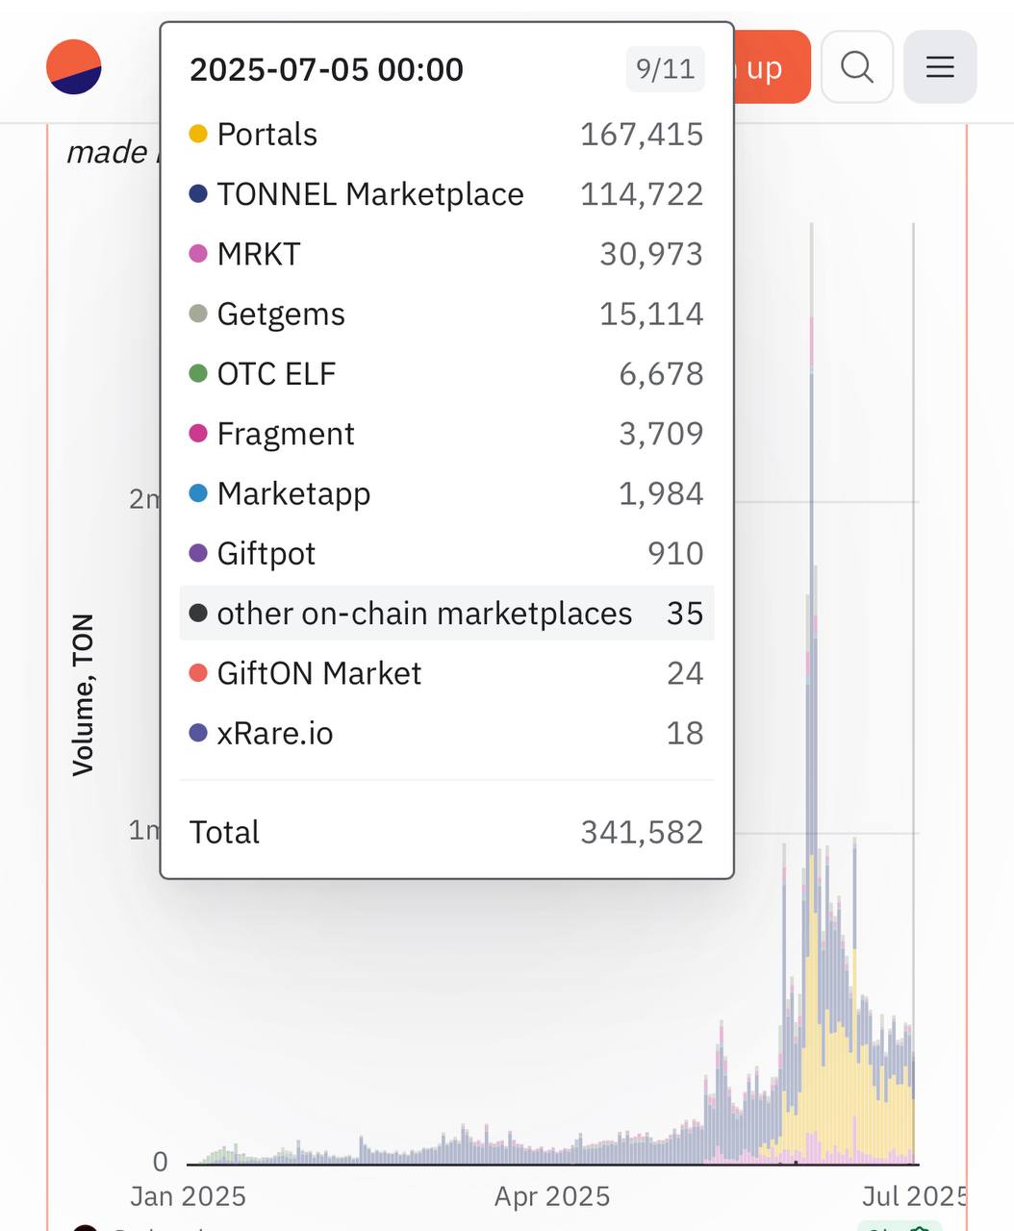Click the Fragment value 3,709

coord(661,434)
